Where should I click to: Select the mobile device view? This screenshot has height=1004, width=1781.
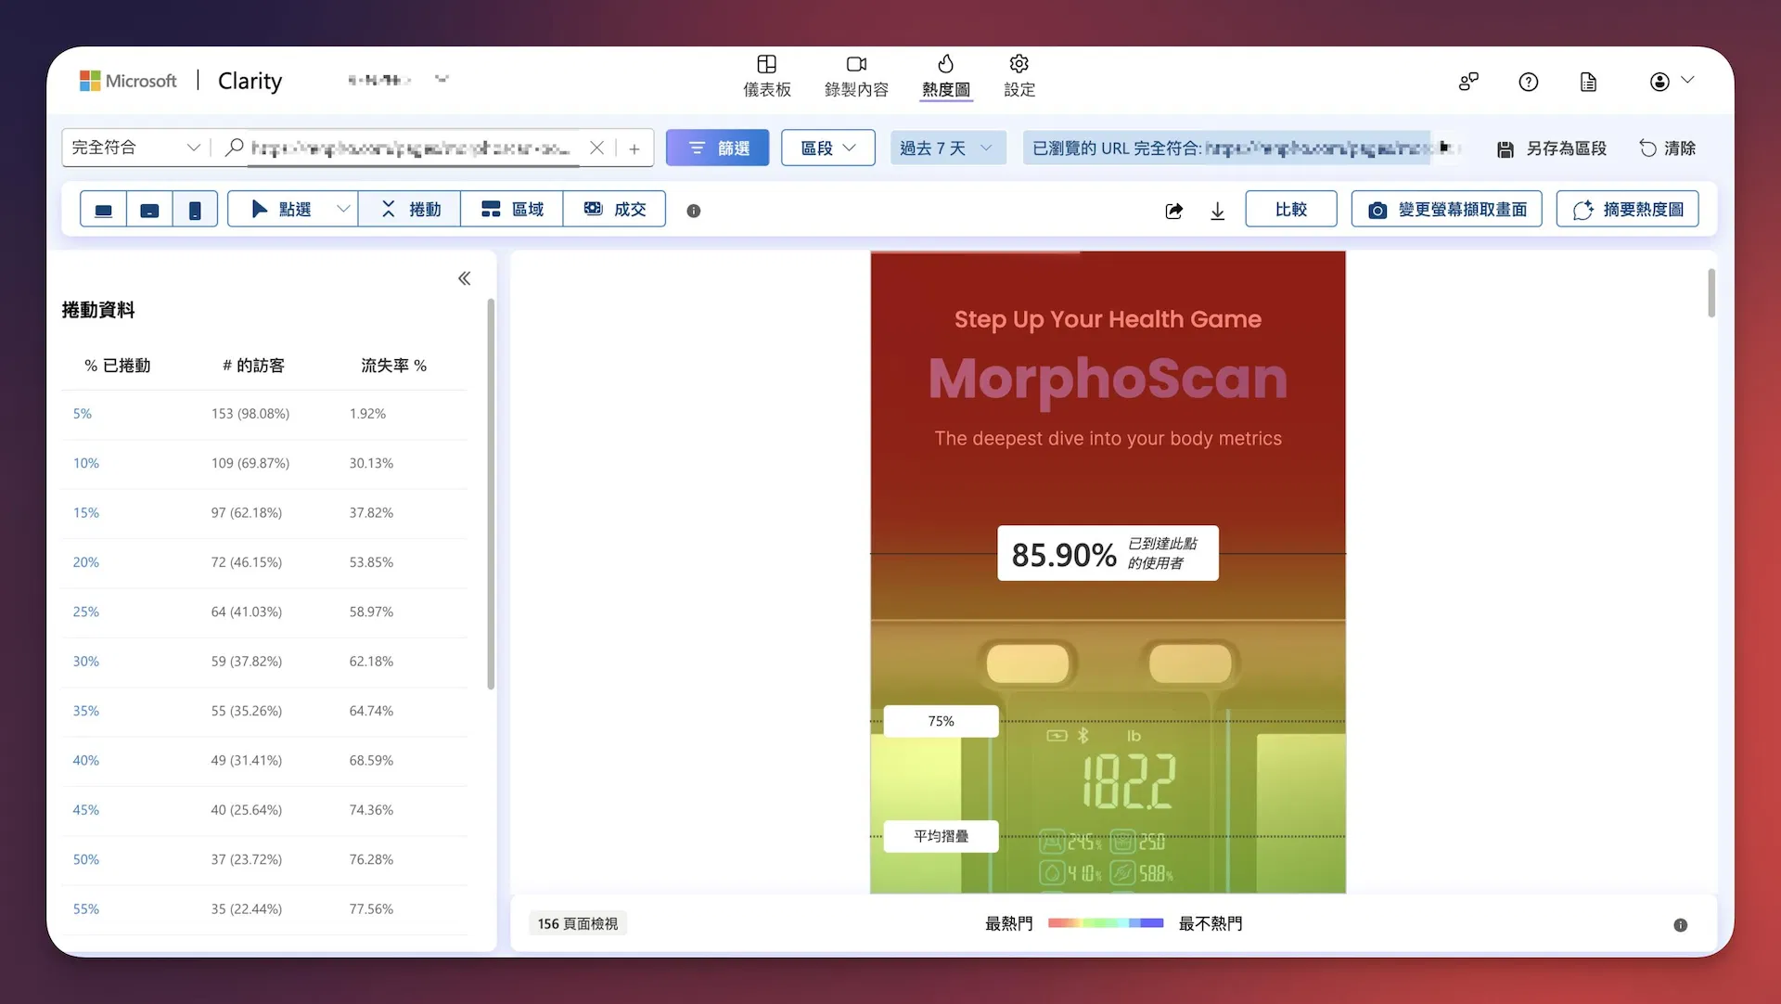[195, 210]
